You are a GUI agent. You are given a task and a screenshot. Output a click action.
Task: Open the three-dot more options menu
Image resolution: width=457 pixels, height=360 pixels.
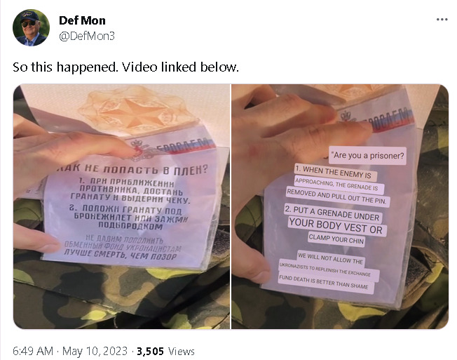[x=442, y=20]
